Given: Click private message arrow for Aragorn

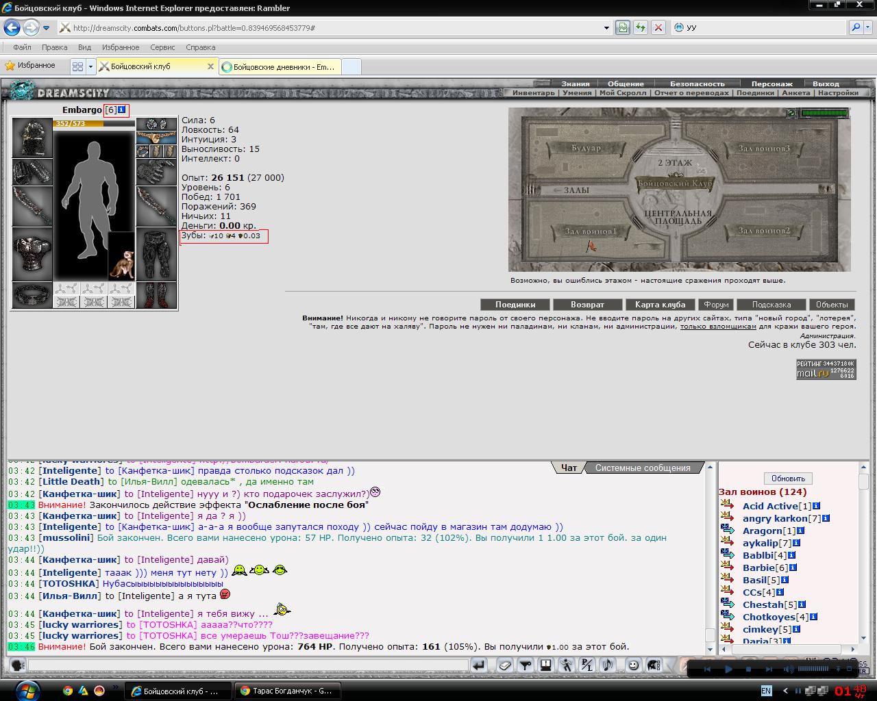Looking at the screenshot, I should click(x=728, y=530).
